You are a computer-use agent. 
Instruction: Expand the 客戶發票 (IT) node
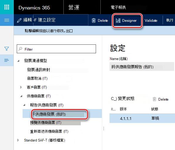(x=21, y=87)
